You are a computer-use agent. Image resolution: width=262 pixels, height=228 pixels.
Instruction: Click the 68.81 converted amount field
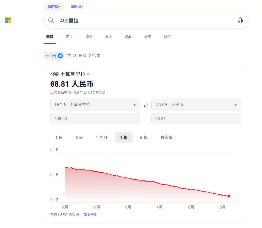(196, 119)
